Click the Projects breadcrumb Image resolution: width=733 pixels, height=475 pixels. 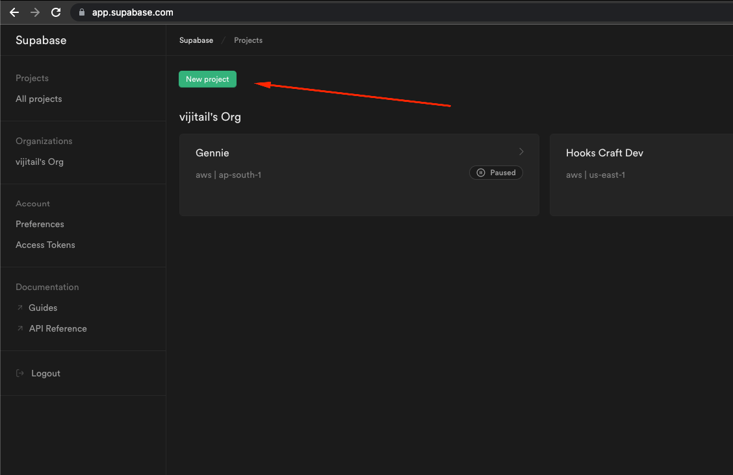(248, 41)
